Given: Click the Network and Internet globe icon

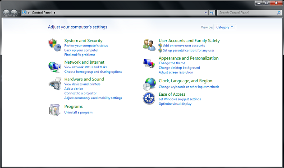Looking at the screenshot, I should point(55,67).
